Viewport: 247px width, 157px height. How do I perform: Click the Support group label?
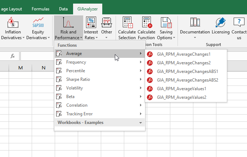click(214, 45)
